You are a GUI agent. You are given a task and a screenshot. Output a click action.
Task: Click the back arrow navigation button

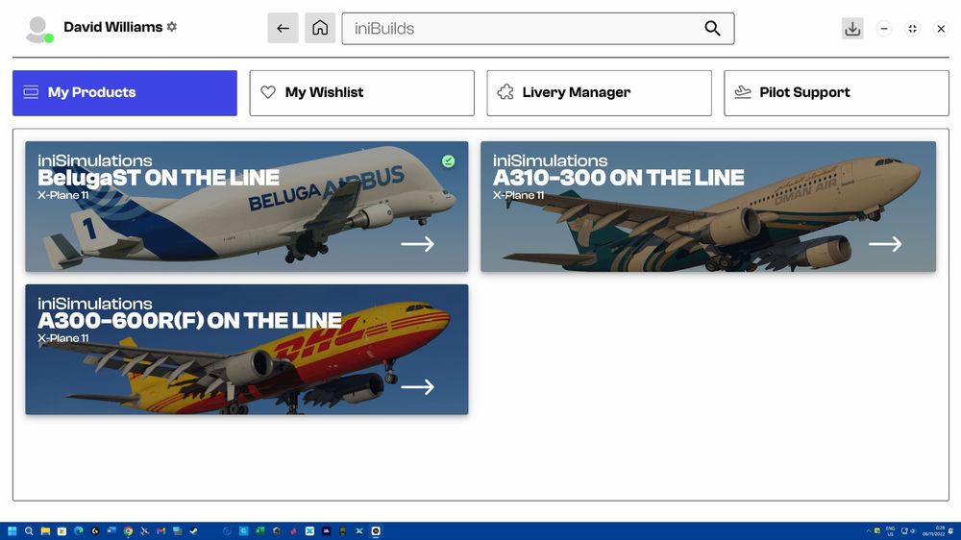pos(283,29)
